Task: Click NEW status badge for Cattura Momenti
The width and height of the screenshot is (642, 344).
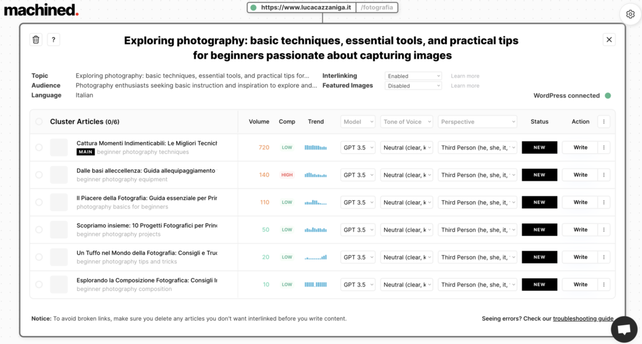Action: pos(539,148)
